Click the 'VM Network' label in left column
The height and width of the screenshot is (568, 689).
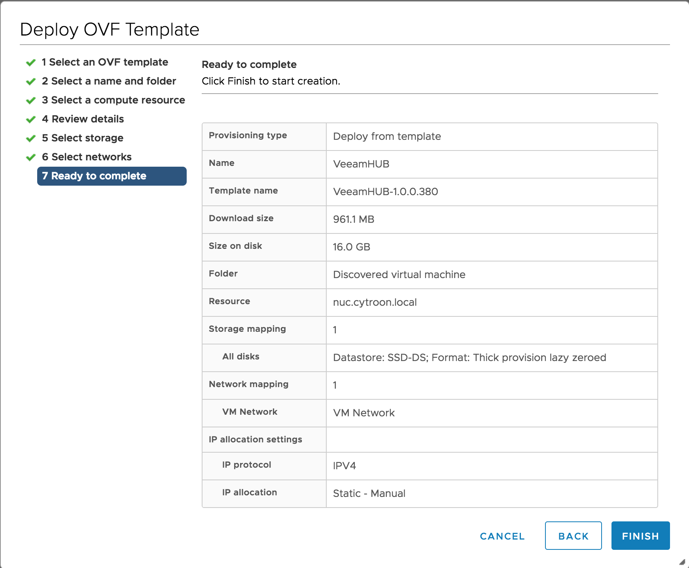click(250, 412)
